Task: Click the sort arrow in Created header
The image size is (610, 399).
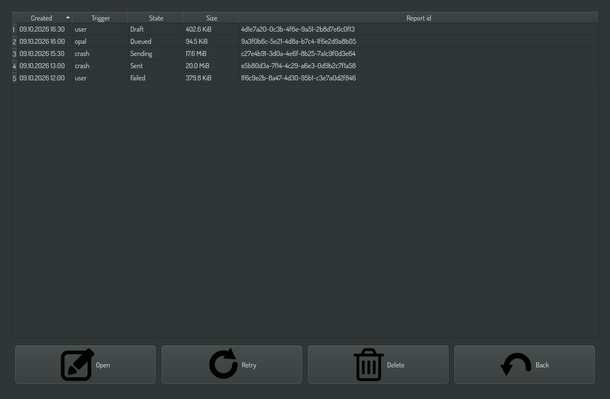Action: (x=68, y=18)
